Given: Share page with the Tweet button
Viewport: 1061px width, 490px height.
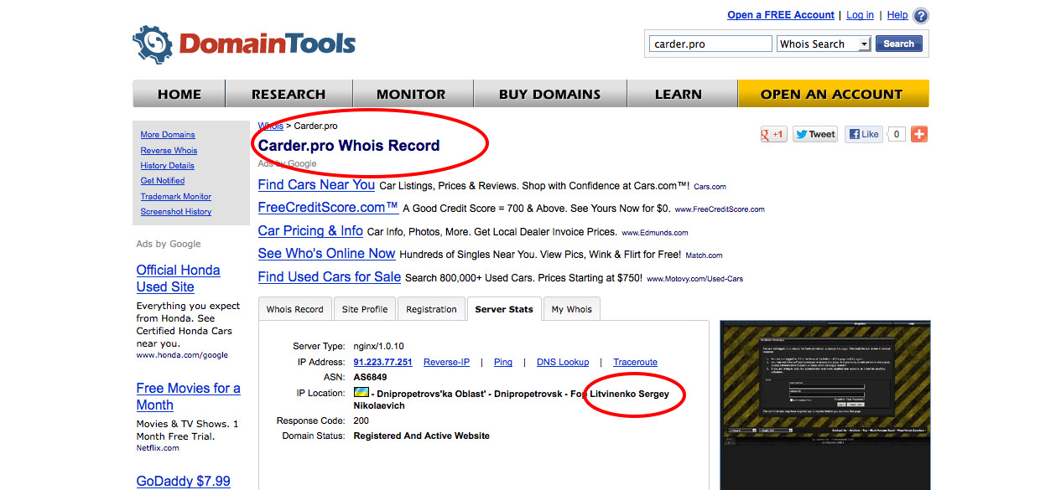Looking at the screenshot, I should (815, 134).
